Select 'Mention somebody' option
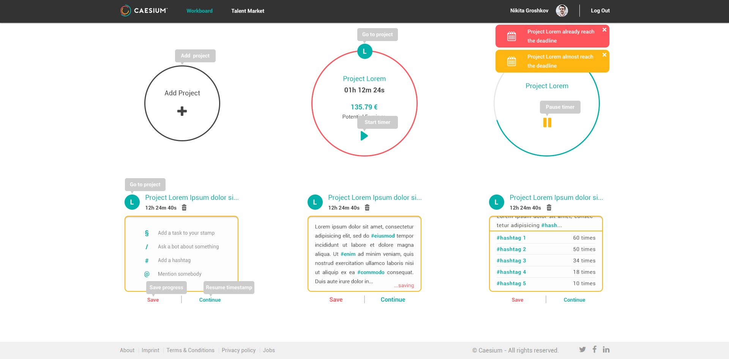 pos(180,274)
